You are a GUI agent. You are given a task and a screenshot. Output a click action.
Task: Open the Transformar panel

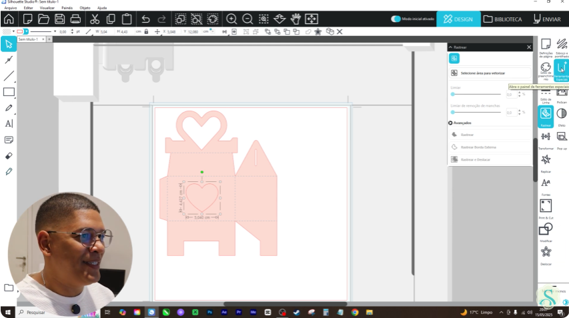pyautogui.click(x=546, y=140)
